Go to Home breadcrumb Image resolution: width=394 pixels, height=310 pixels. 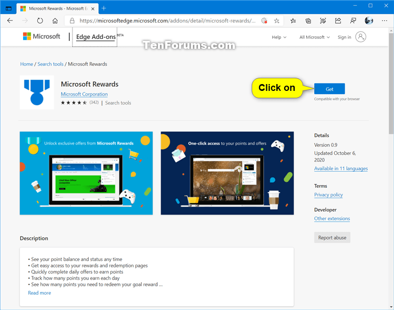point(26,64)
